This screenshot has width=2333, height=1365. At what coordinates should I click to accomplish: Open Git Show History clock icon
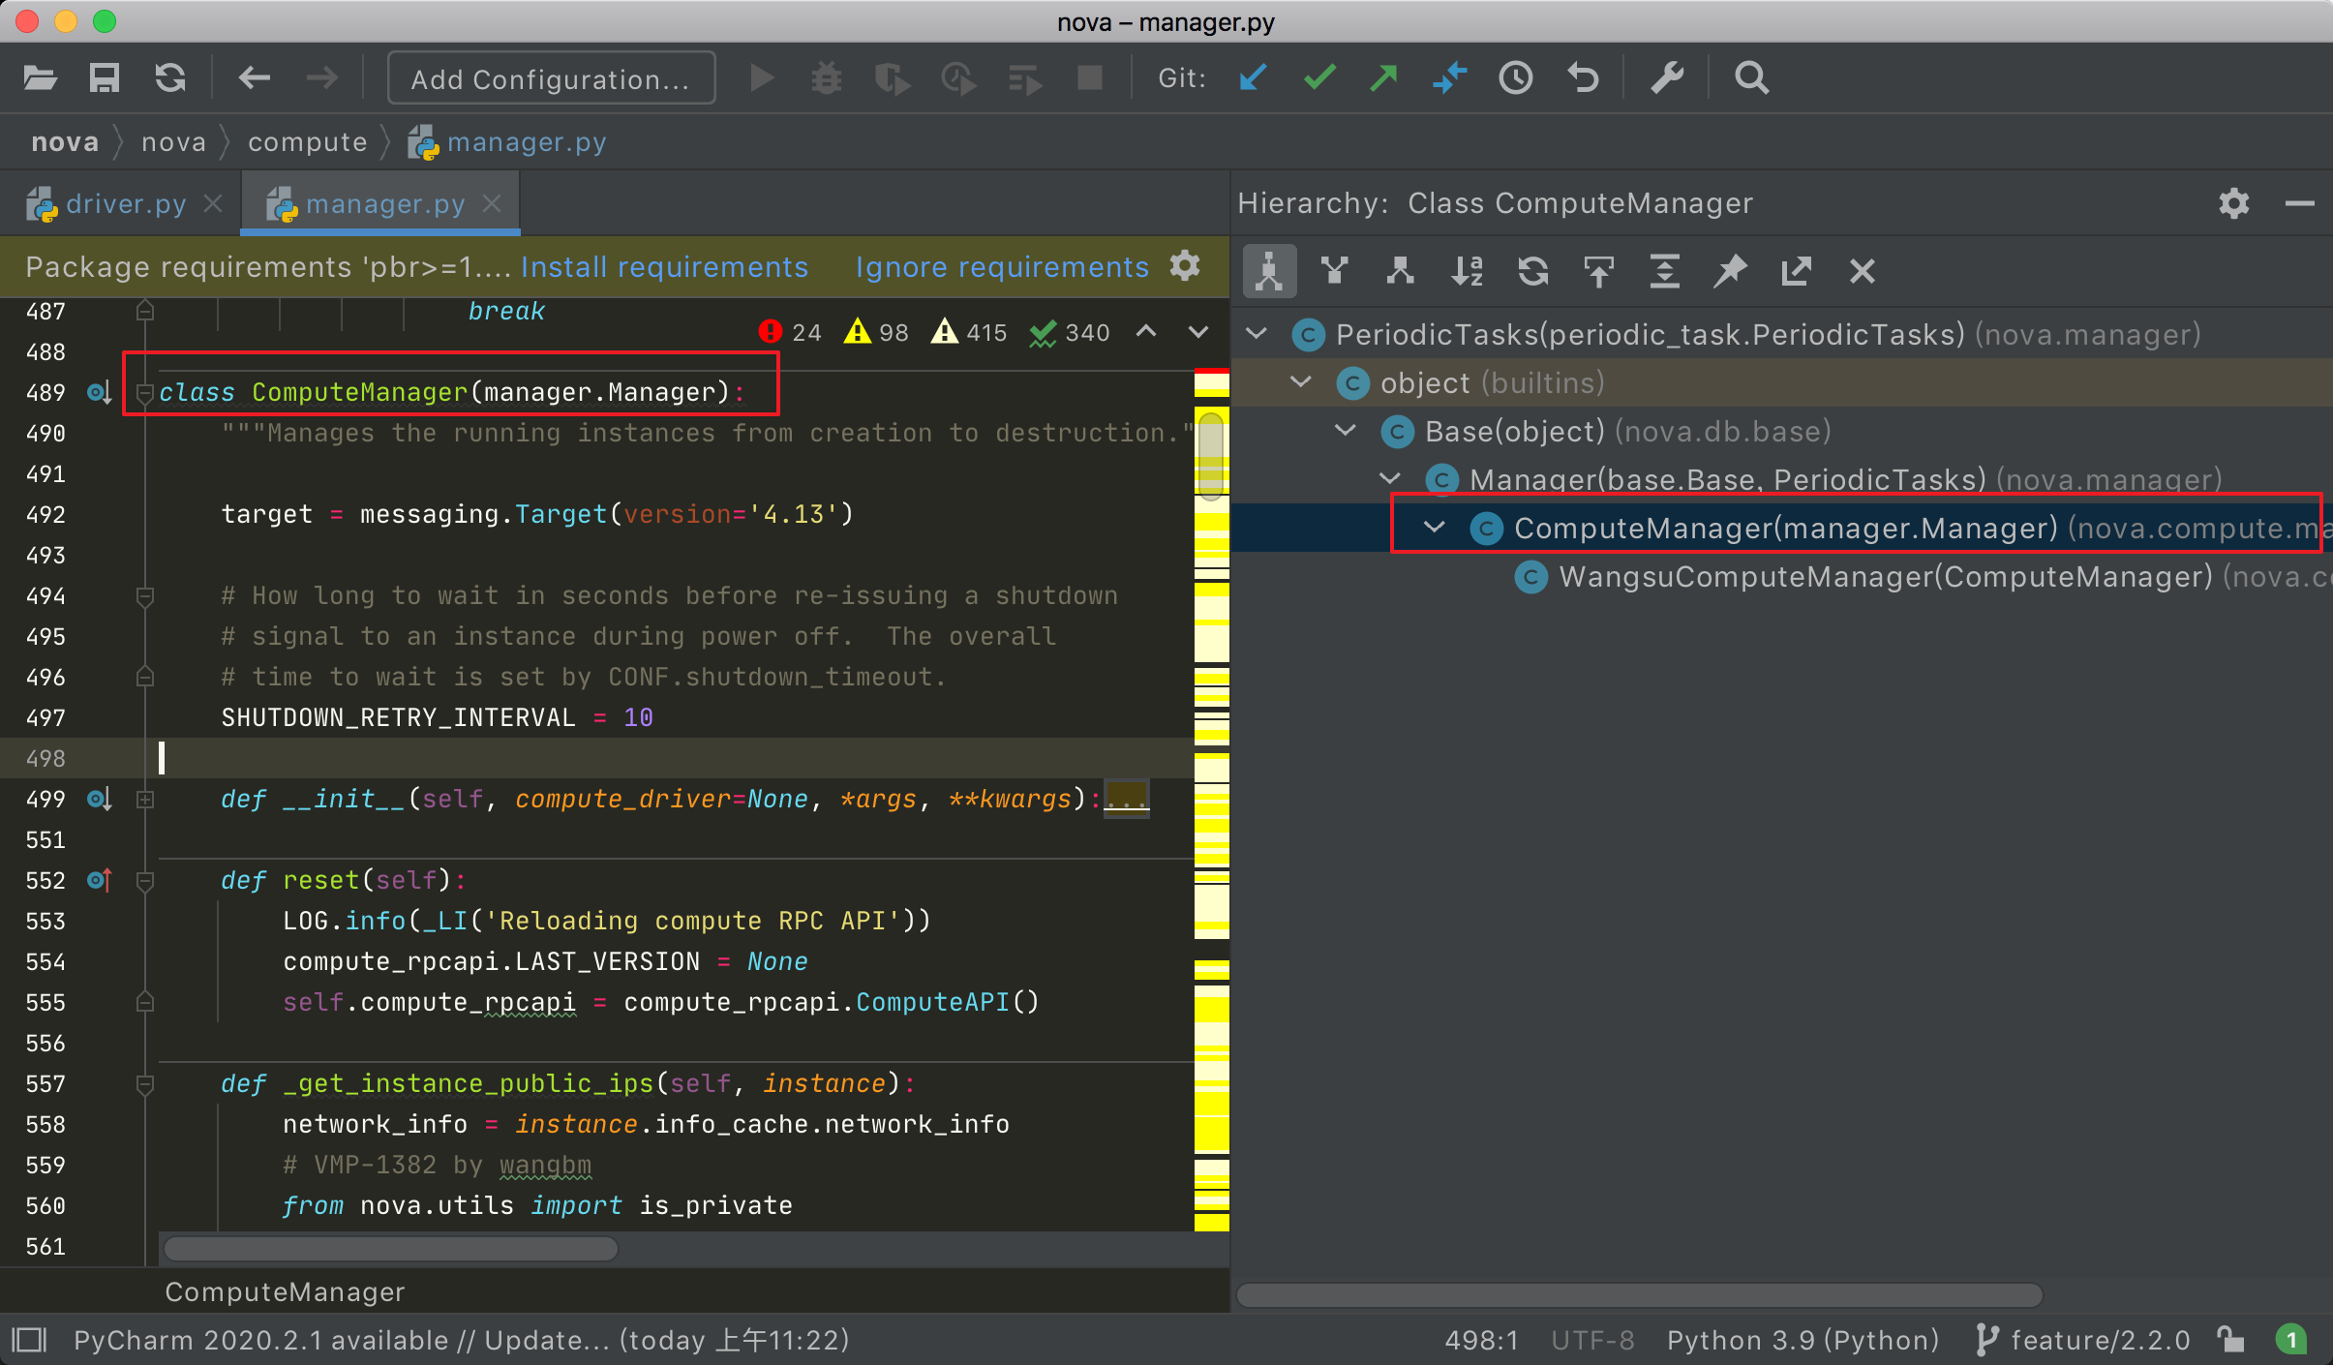point(1515,77)
